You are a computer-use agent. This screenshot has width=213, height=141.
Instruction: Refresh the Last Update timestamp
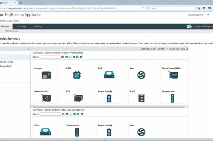click(187, 49)
